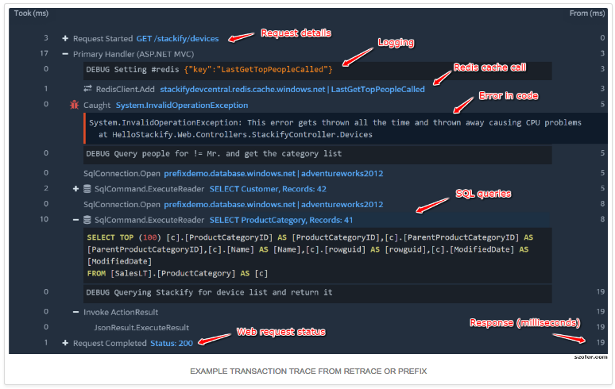Viewport: 615px width, 389px height.
Task: Collapse the Primary Handler (ASP.NET MVC) section
Action: coord(65,54)
